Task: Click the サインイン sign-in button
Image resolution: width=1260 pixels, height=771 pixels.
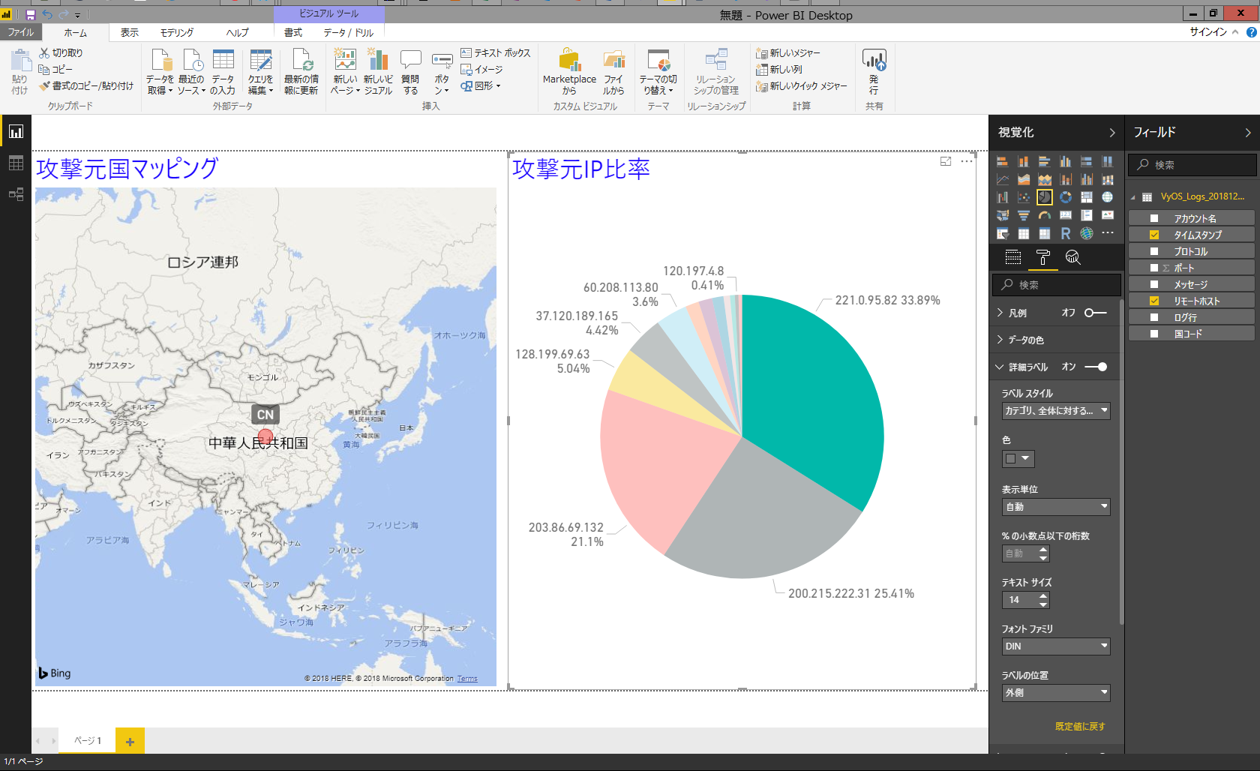Action: coord(1208,31)
